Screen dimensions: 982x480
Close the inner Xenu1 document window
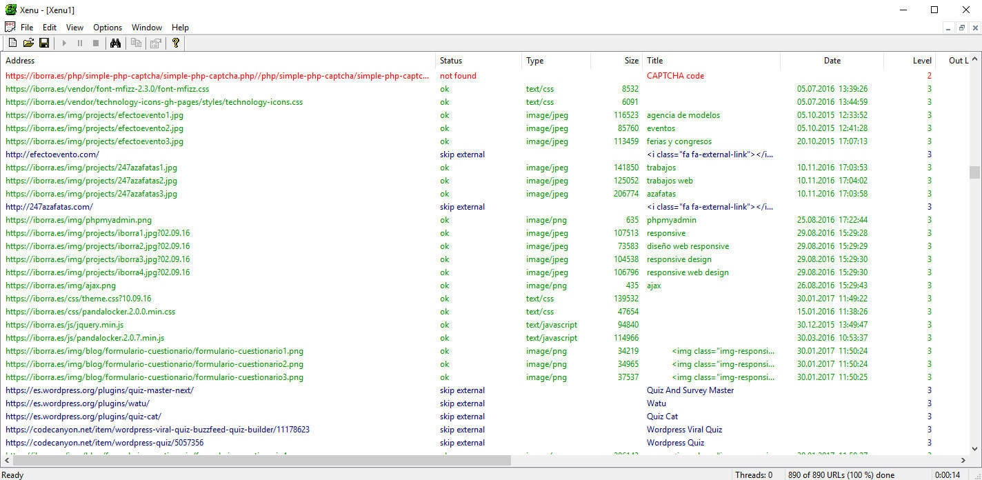(974, 28)
